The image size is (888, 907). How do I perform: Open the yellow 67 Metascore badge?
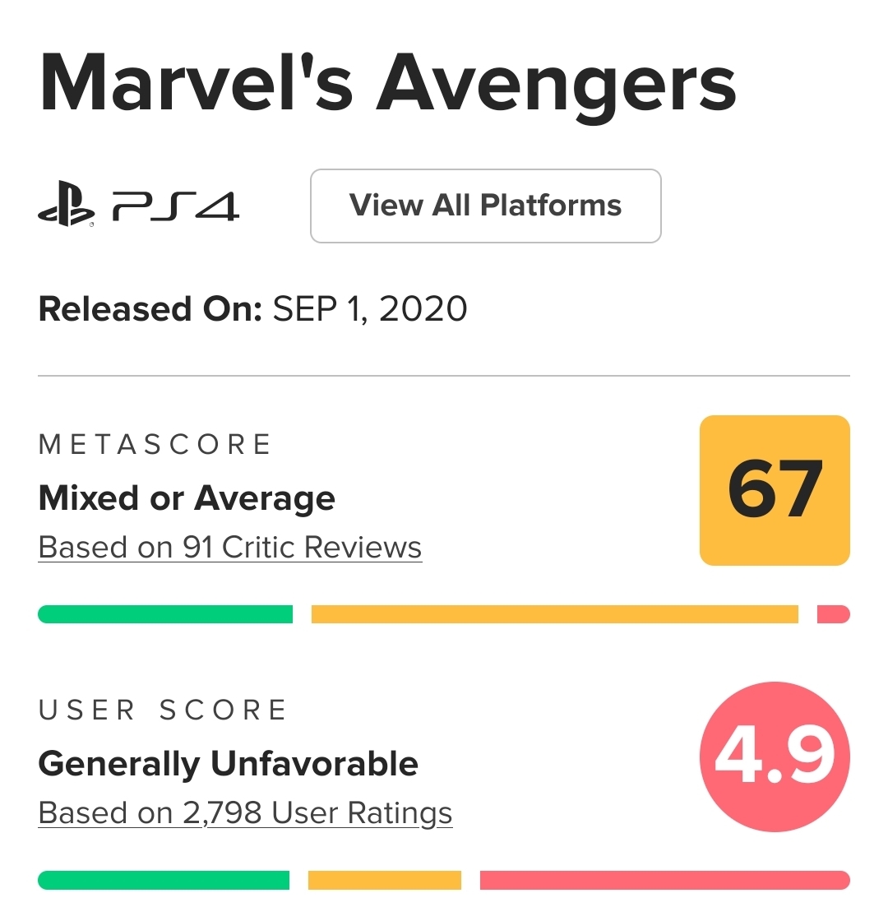point(774,490)
